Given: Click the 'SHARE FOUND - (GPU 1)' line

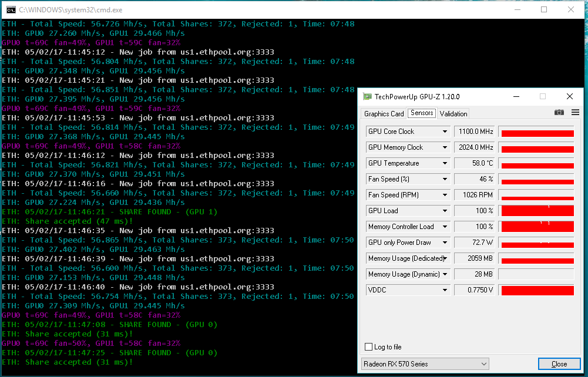Looking at the screenshot, I should coord(109,212).
